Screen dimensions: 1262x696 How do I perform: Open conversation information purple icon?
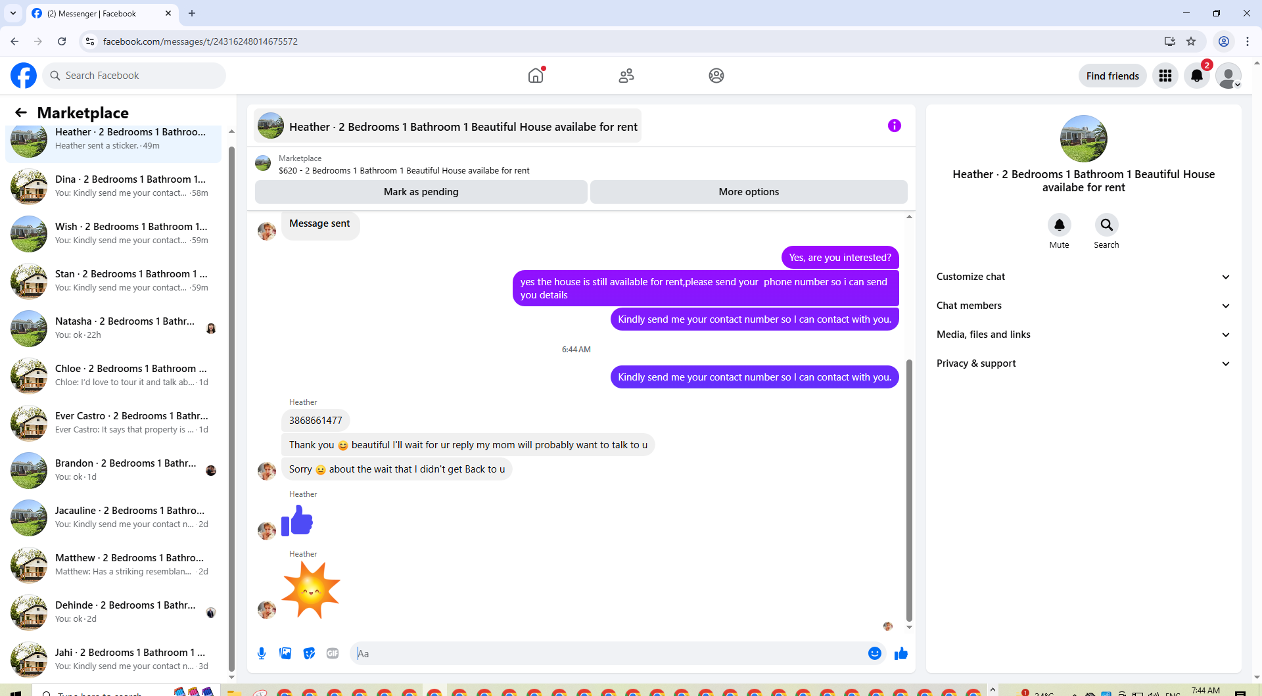click(x=895, y=126)
